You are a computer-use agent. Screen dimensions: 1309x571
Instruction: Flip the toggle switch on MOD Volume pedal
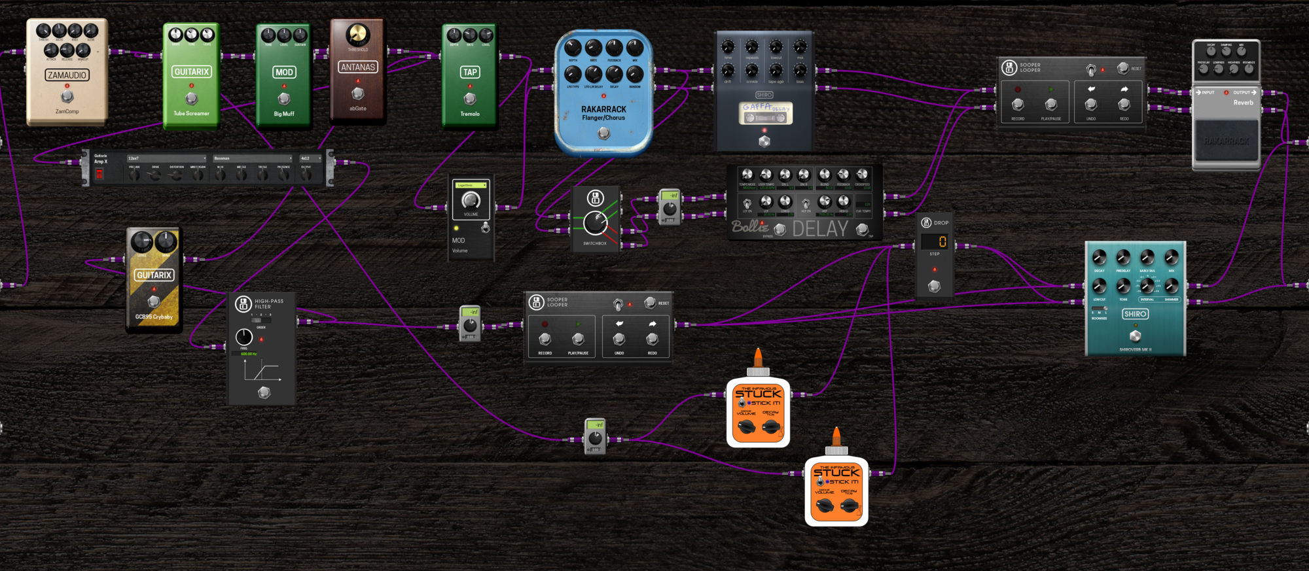(485, 227)
